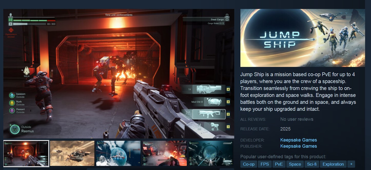The width and height of the screenshot is (371, 170).
Task: Click the "Popular user-defined tags for this product:" text
Action: [x=283, y=157]
